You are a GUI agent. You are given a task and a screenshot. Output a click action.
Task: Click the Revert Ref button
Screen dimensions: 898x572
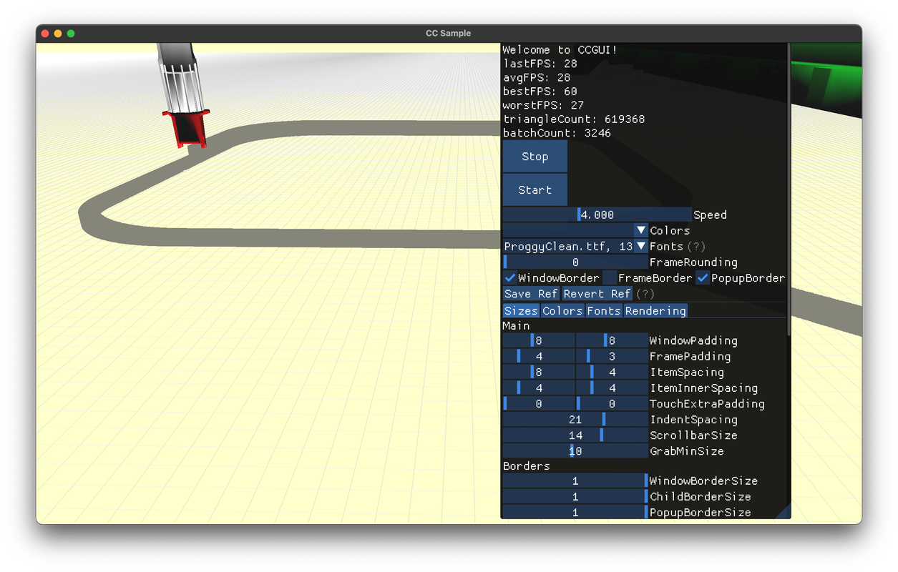coord(597,293)
